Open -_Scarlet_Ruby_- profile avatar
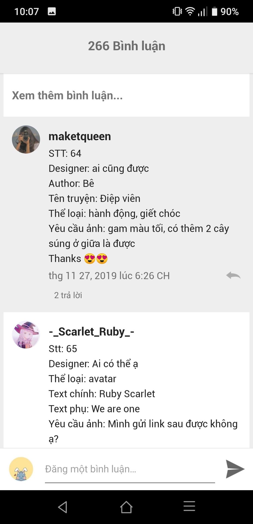Image resolution: width=253 pixels, height=524 pixels. pyautogui.click(x=26, y=335)
